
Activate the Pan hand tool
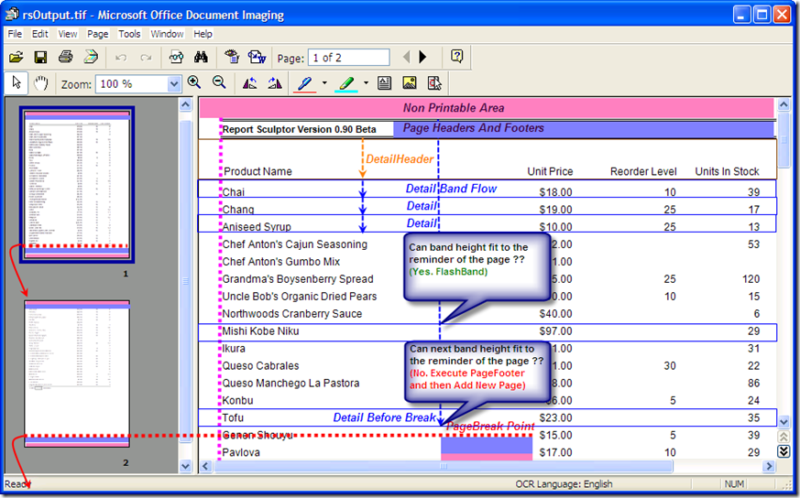41,83
